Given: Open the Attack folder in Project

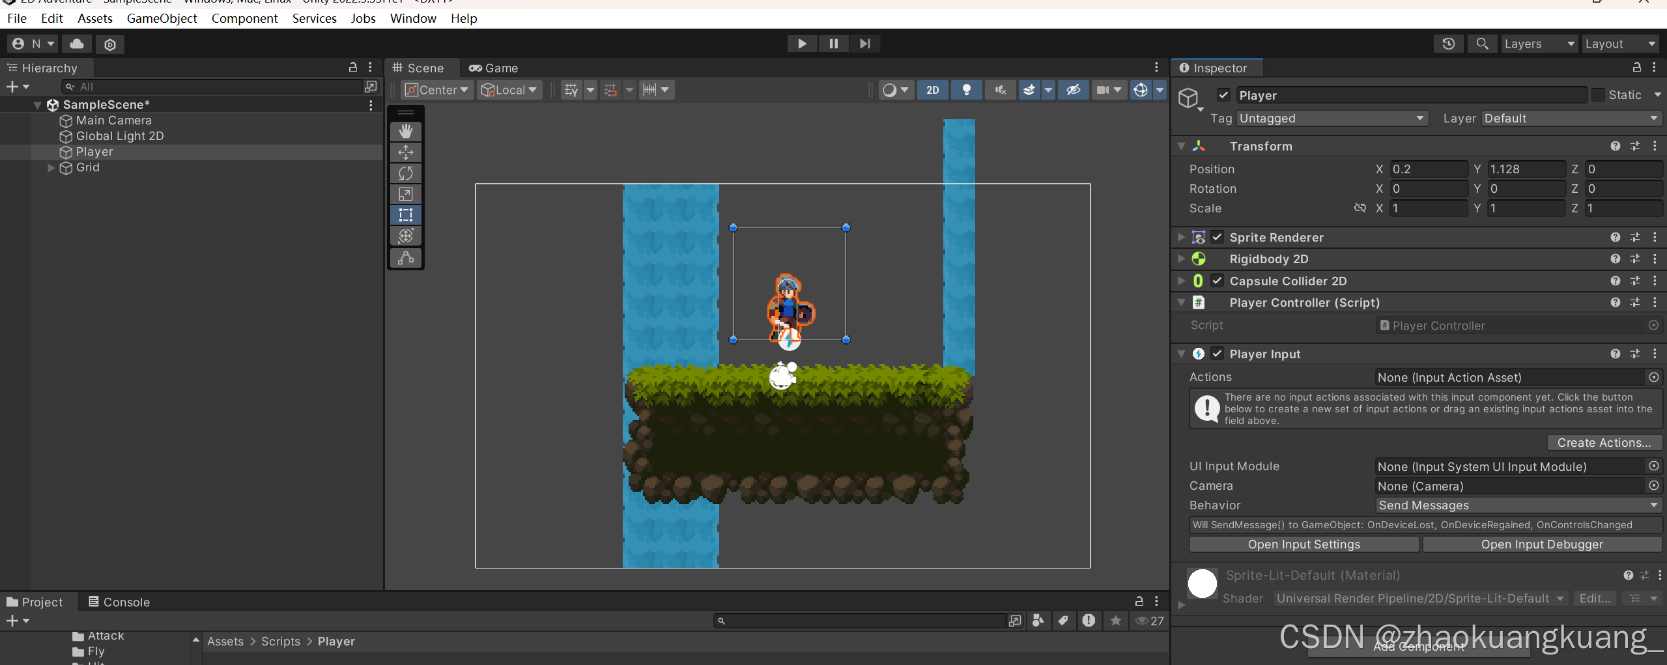Looking at the screenshot, I should [98, 636].
